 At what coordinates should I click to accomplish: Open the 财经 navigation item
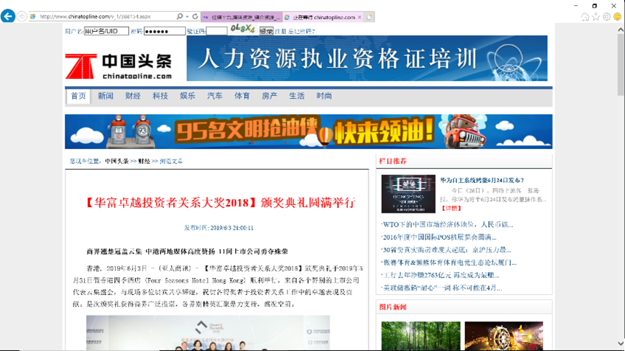133,96
